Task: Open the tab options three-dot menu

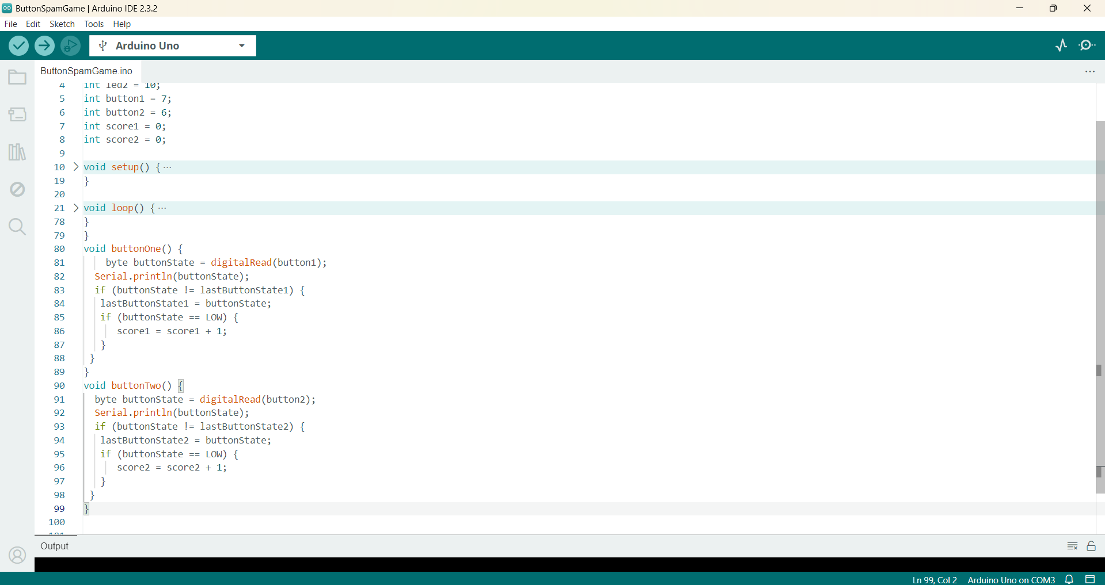Action: click(1089, 71)
